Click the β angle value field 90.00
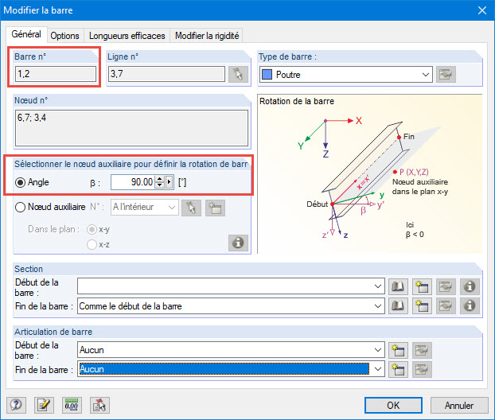The image size is (495, 420). (133, 182)
